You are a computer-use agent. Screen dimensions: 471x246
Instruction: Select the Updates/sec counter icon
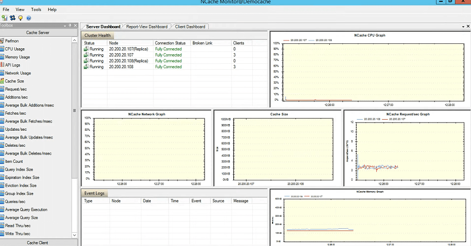click(x=2, y=129)
